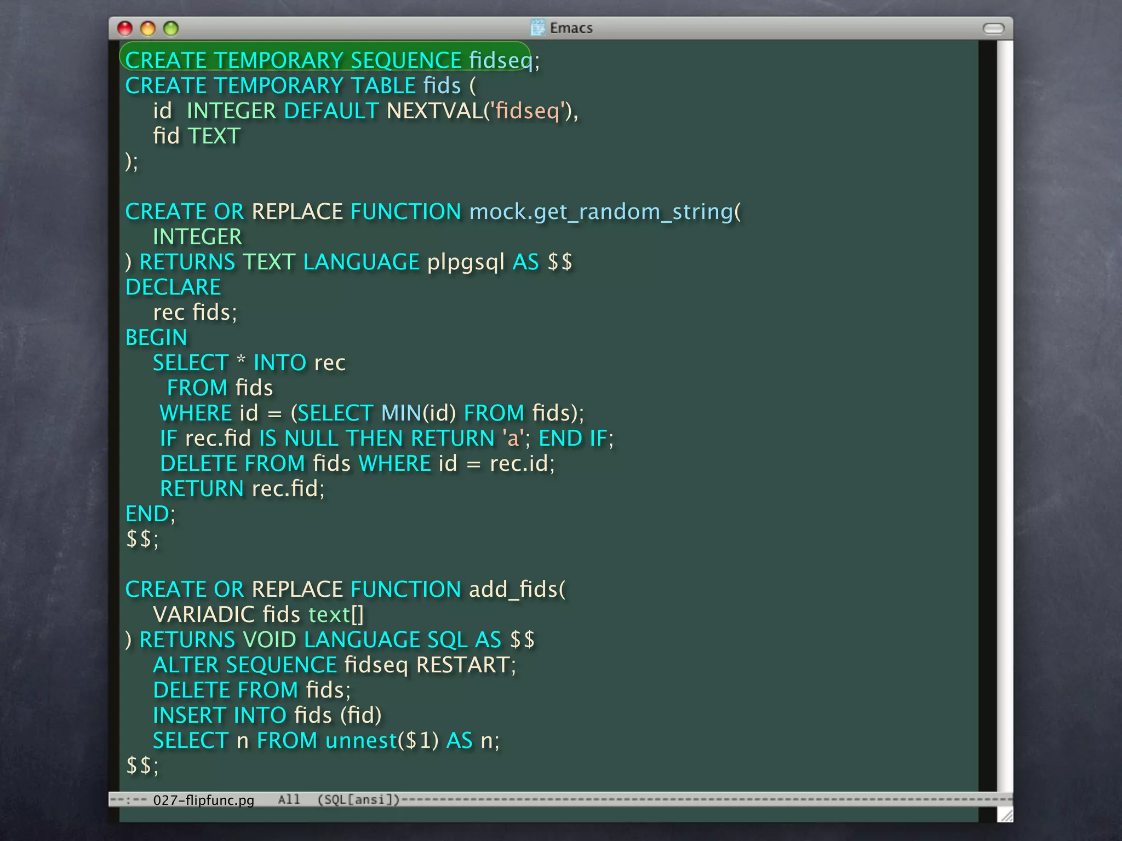
Task: Click the 'IF rec.fid IS NULL' line
Action: [x=387, y=438]
